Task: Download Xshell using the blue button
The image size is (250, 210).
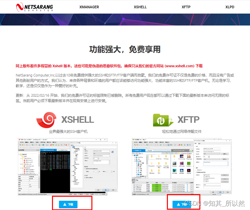Action: pyautogui.click(x=68, y=204)
